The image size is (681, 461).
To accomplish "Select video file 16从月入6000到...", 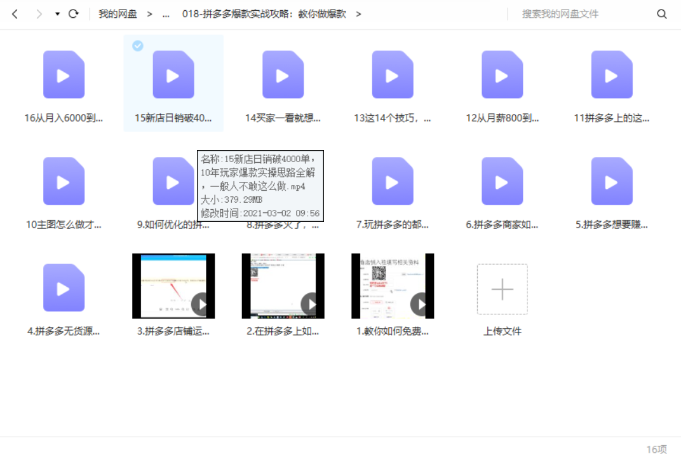I will click(64, 74).
